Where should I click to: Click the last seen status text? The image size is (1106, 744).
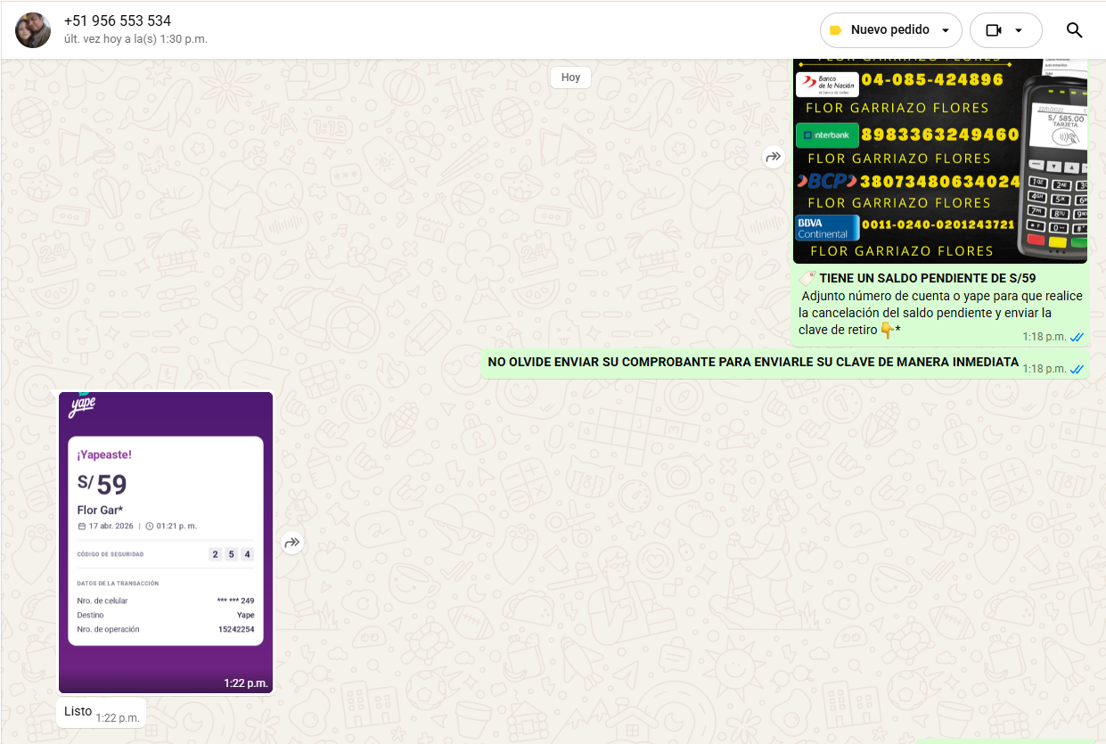pos(135,40)
